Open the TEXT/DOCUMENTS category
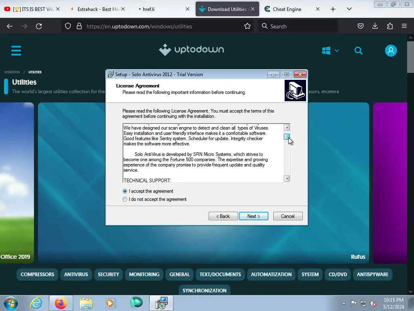This screenshot has height=311, width=414. click(220, 275)
